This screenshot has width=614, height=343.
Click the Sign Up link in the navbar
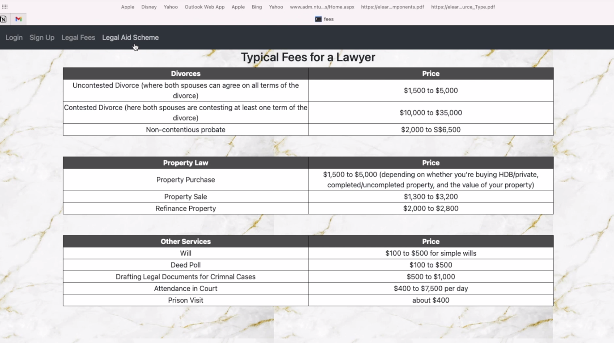click(42, 38)
